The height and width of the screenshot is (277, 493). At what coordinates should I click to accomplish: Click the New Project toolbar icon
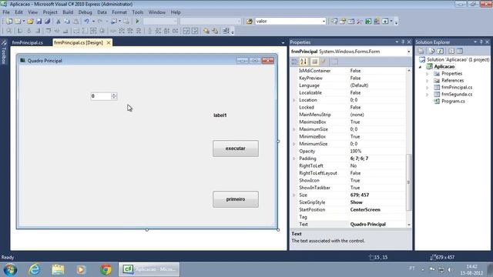[8, 22]
